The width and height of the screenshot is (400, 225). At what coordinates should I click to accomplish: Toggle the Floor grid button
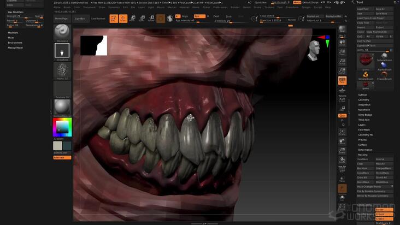342,91
